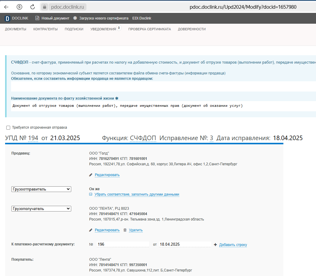Open the Грузополучатель dropdown
The image size is (316, 276).
(x=41, y=209)
